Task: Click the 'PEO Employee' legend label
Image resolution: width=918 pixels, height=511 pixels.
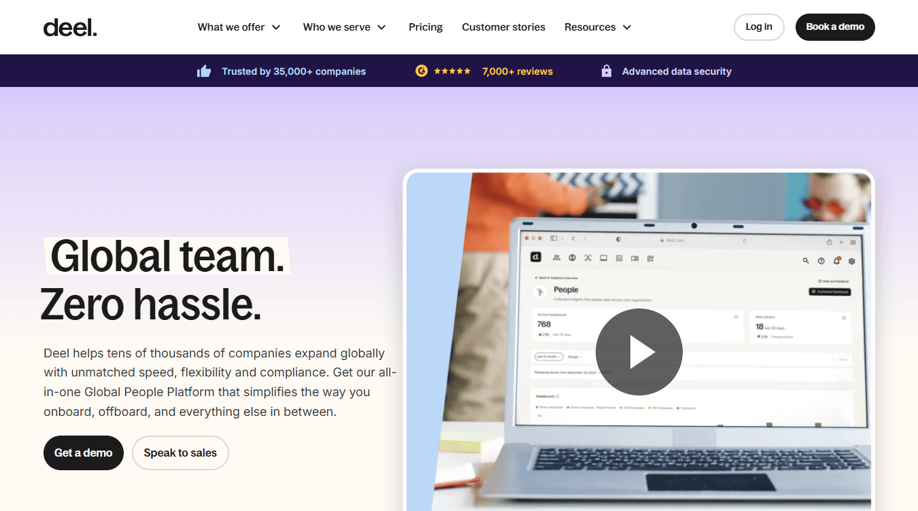Action: click(662, 408)
